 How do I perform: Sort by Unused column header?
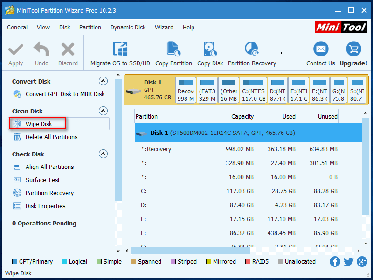[x=318, y=116]
